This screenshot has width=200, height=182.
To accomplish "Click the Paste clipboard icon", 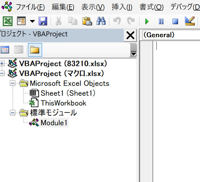I will click(x=87, y=21).
